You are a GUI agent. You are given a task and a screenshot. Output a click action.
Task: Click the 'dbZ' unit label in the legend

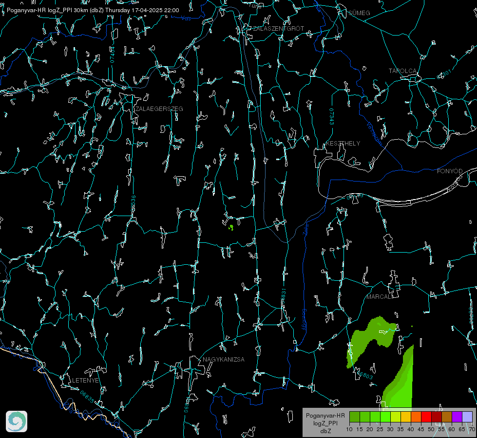click(x=325, y=431)
